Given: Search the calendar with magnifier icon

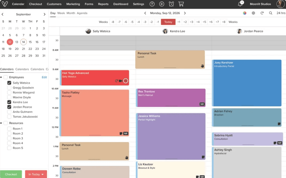Looking at the screenshot, I should [271, 13].
